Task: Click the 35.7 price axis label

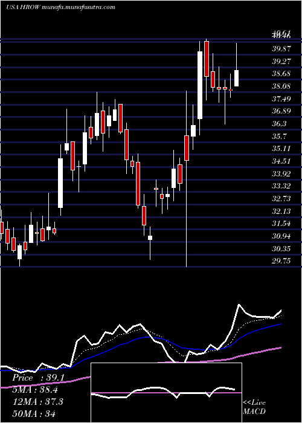Action: tap(279, 136)
